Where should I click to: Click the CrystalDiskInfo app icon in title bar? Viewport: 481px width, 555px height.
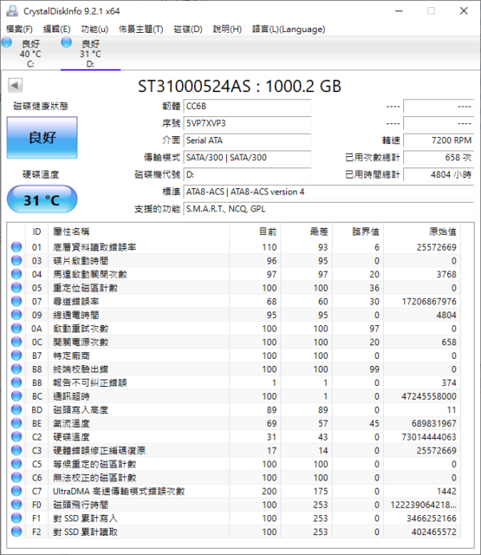point(10,11)
